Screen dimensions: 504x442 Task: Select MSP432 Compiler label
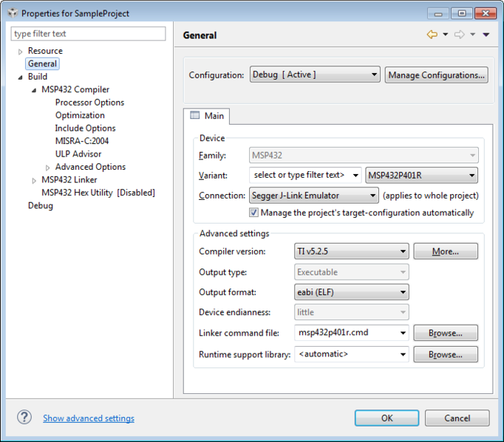tap(75, 89)
